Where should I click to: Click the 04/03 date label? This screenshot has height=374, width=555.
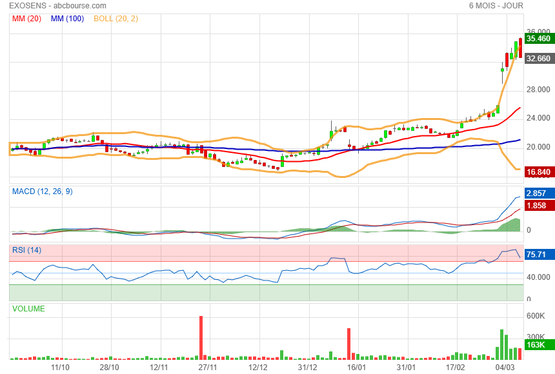click(x=505, y=368)
